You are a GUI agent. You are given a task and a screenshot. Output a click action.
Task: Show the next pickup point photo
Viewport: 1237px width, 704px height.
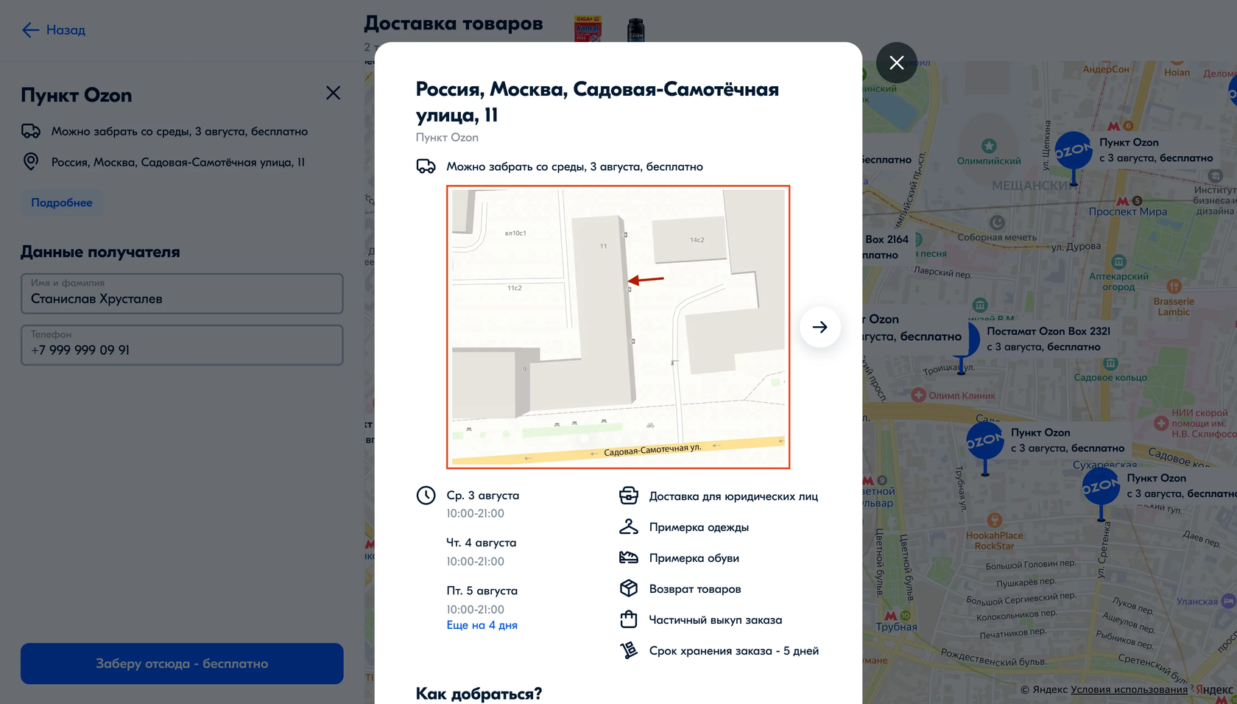coord(820,327)
